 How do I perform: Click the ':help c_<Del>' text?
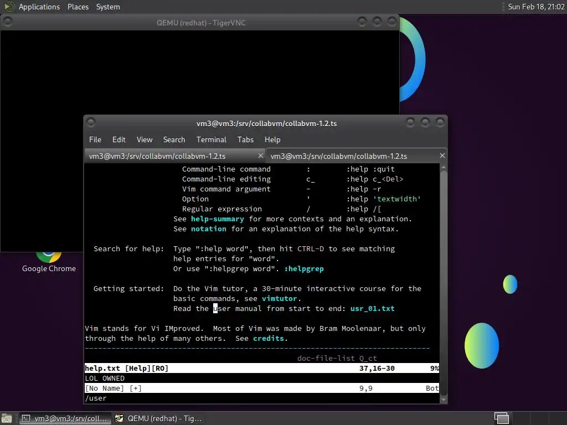pyautogui.click(x=375, y=179)
